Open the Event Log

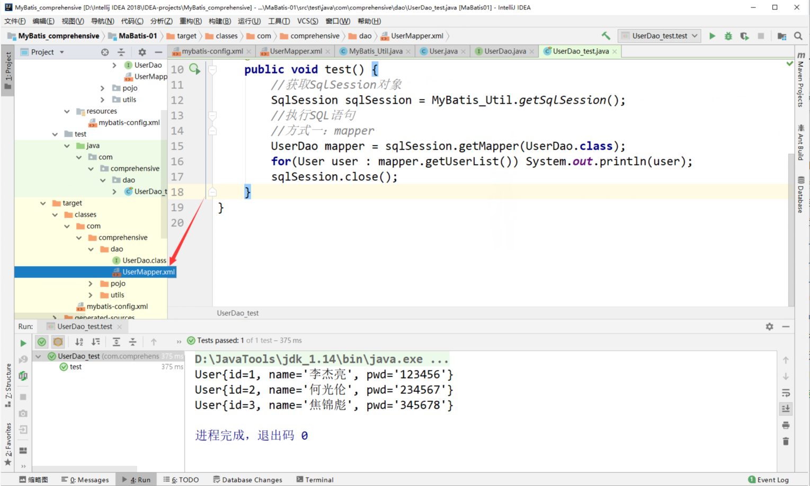[x=768, y=480]
